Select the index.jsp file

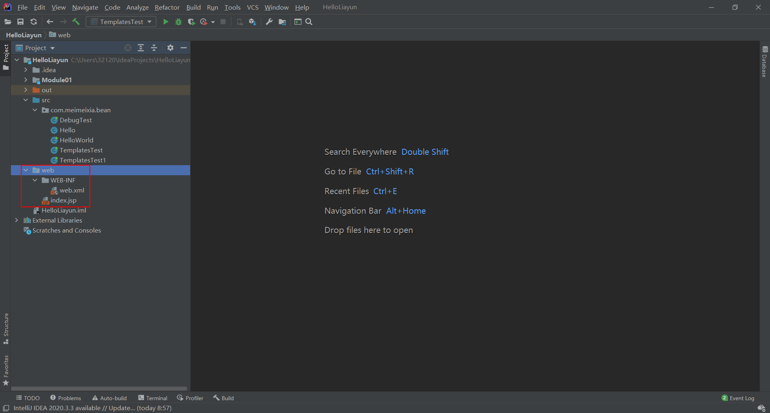[63, 200]
